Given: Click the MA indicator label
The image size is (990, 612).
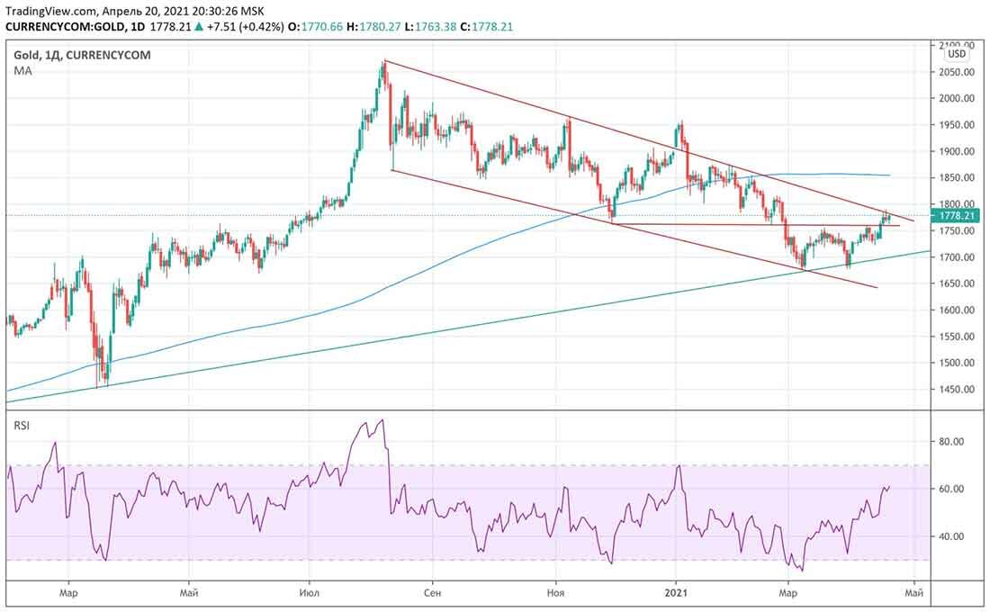Looking at the screenshot, I should click(x=22, y=71).
